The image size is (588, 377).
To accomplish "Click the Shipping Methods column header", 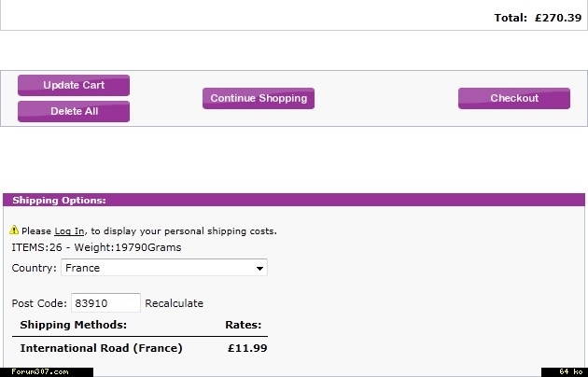I will pyautogui.click(x=74, y=325).
